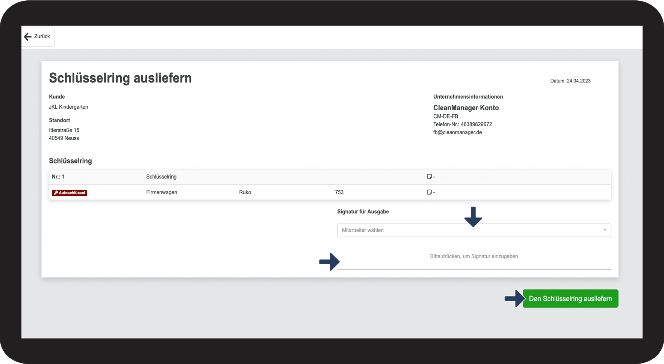The width and height of the screenshot is (664, 364).
Task: Click the dropdown arrow of employee selector
Action: click(x=605, y=230)
